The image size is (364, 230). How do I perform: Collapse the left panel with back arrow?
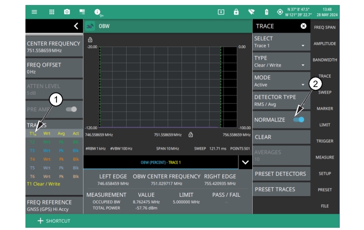[76, 26]
